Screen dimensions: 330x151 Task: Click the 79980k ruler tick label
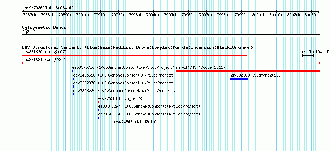point(223,15)
